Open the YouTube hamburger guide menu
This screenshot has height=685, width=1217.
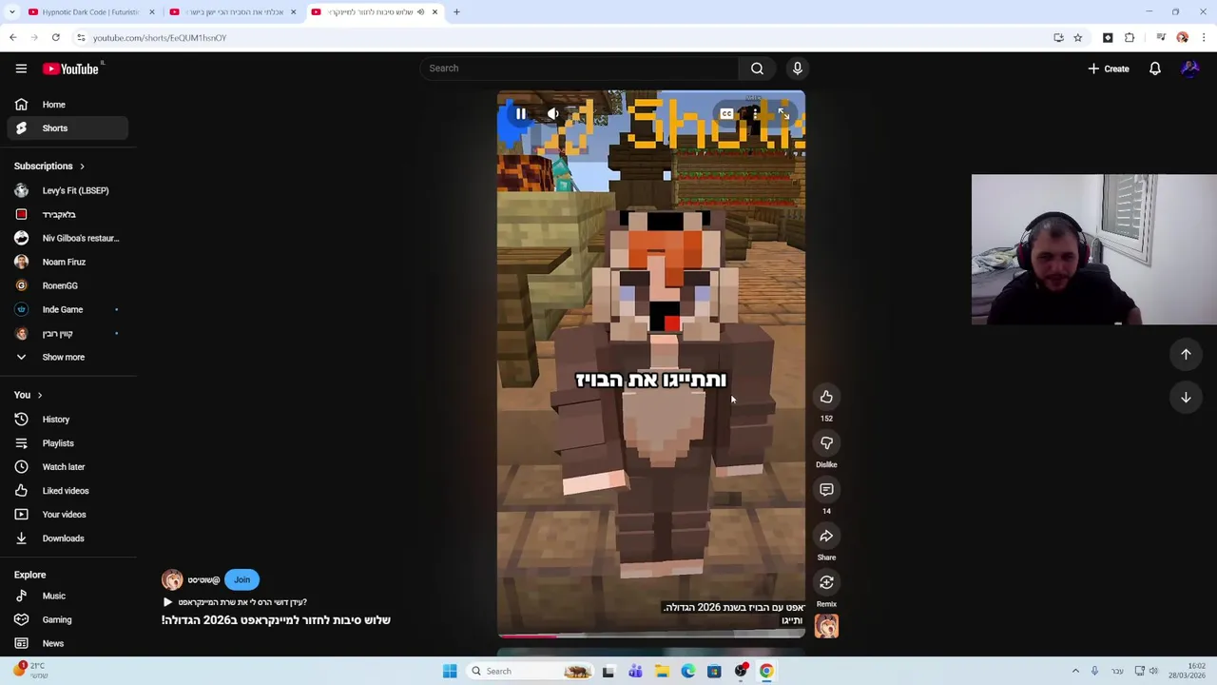point(21,68)
